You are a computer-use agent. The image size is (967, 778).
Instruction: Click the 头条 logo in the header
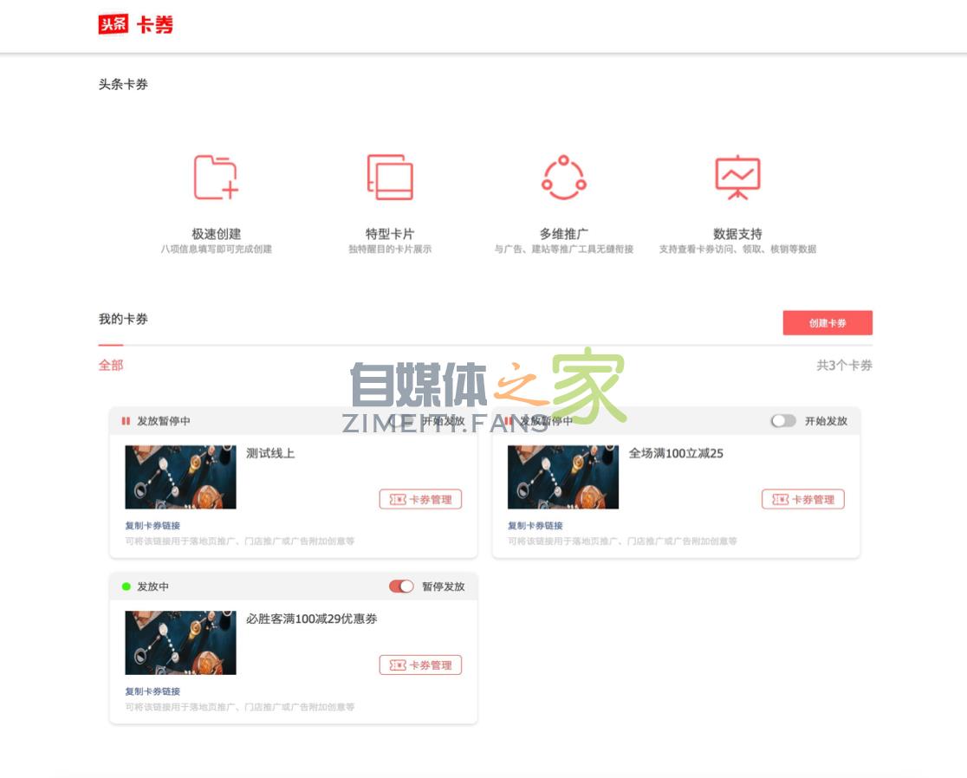pyautogui.click(x=114, y=24)
